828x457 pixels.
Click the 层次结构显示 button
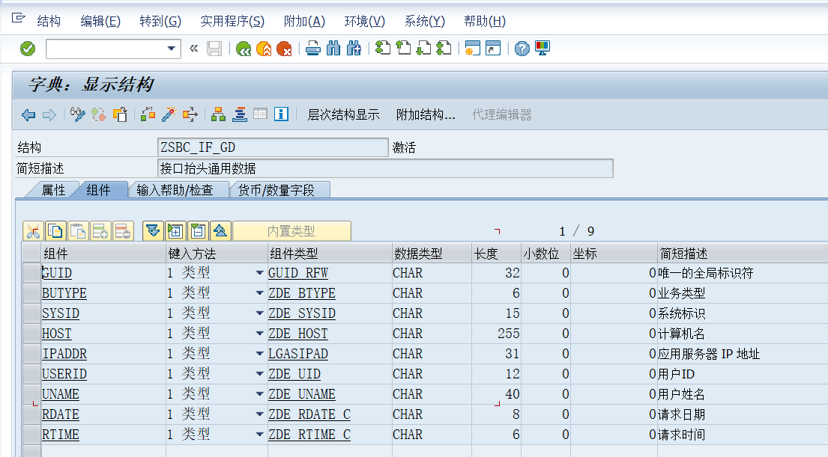343,114
